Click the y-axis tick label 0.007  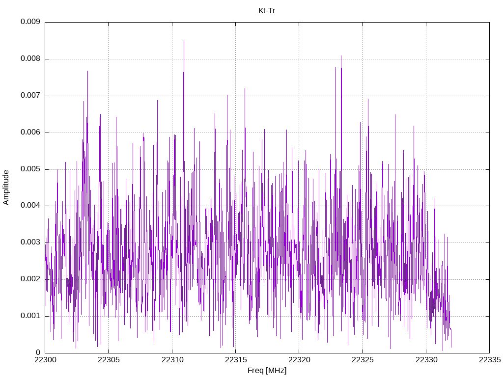[x=30, y=96]
